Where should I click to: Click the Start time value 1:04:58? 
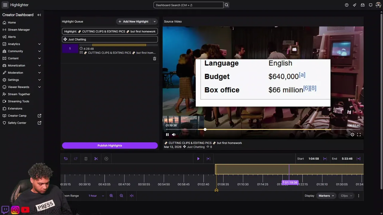(x=314, y=159)
